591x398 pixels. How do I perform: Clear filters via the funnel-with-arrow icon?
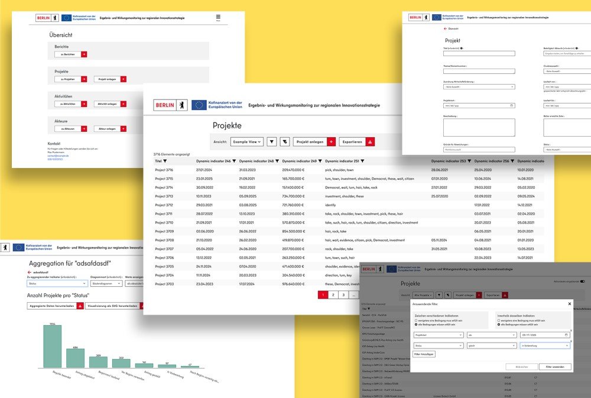(284, 141)
